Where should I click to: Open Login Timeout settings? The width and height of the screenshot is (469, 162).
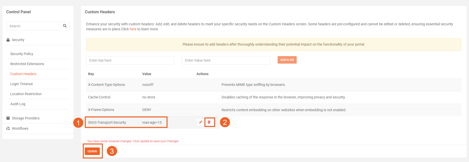point(21,84)
